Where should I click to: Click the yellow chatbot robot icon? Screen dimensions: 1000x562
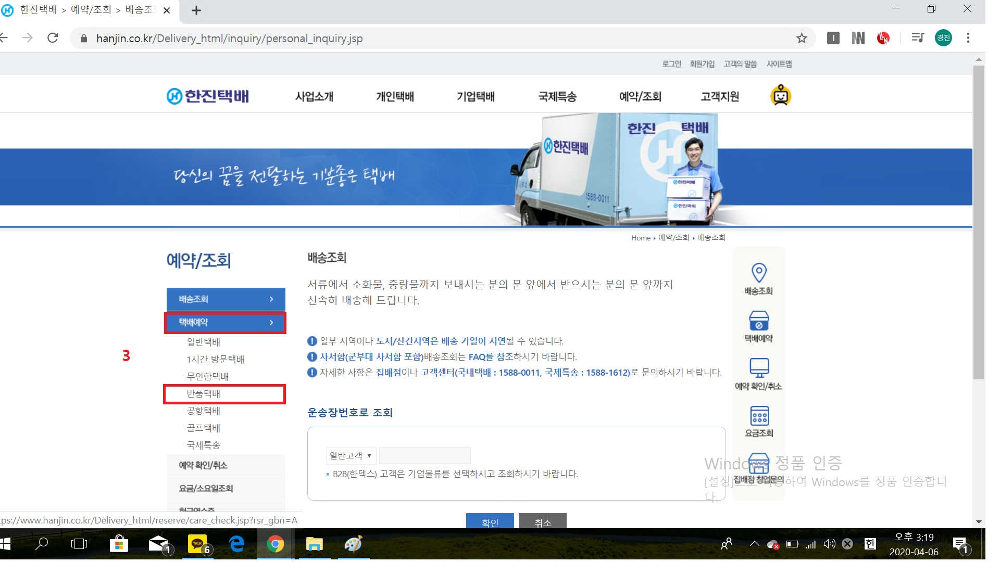pyautogui.click(x=781, y=96)
